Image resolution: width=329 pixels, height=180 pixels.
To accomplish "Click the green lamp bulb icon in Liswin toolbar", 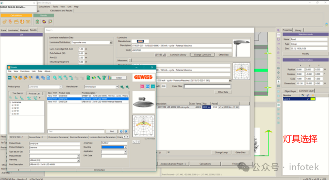I will [x=94, y=78].
